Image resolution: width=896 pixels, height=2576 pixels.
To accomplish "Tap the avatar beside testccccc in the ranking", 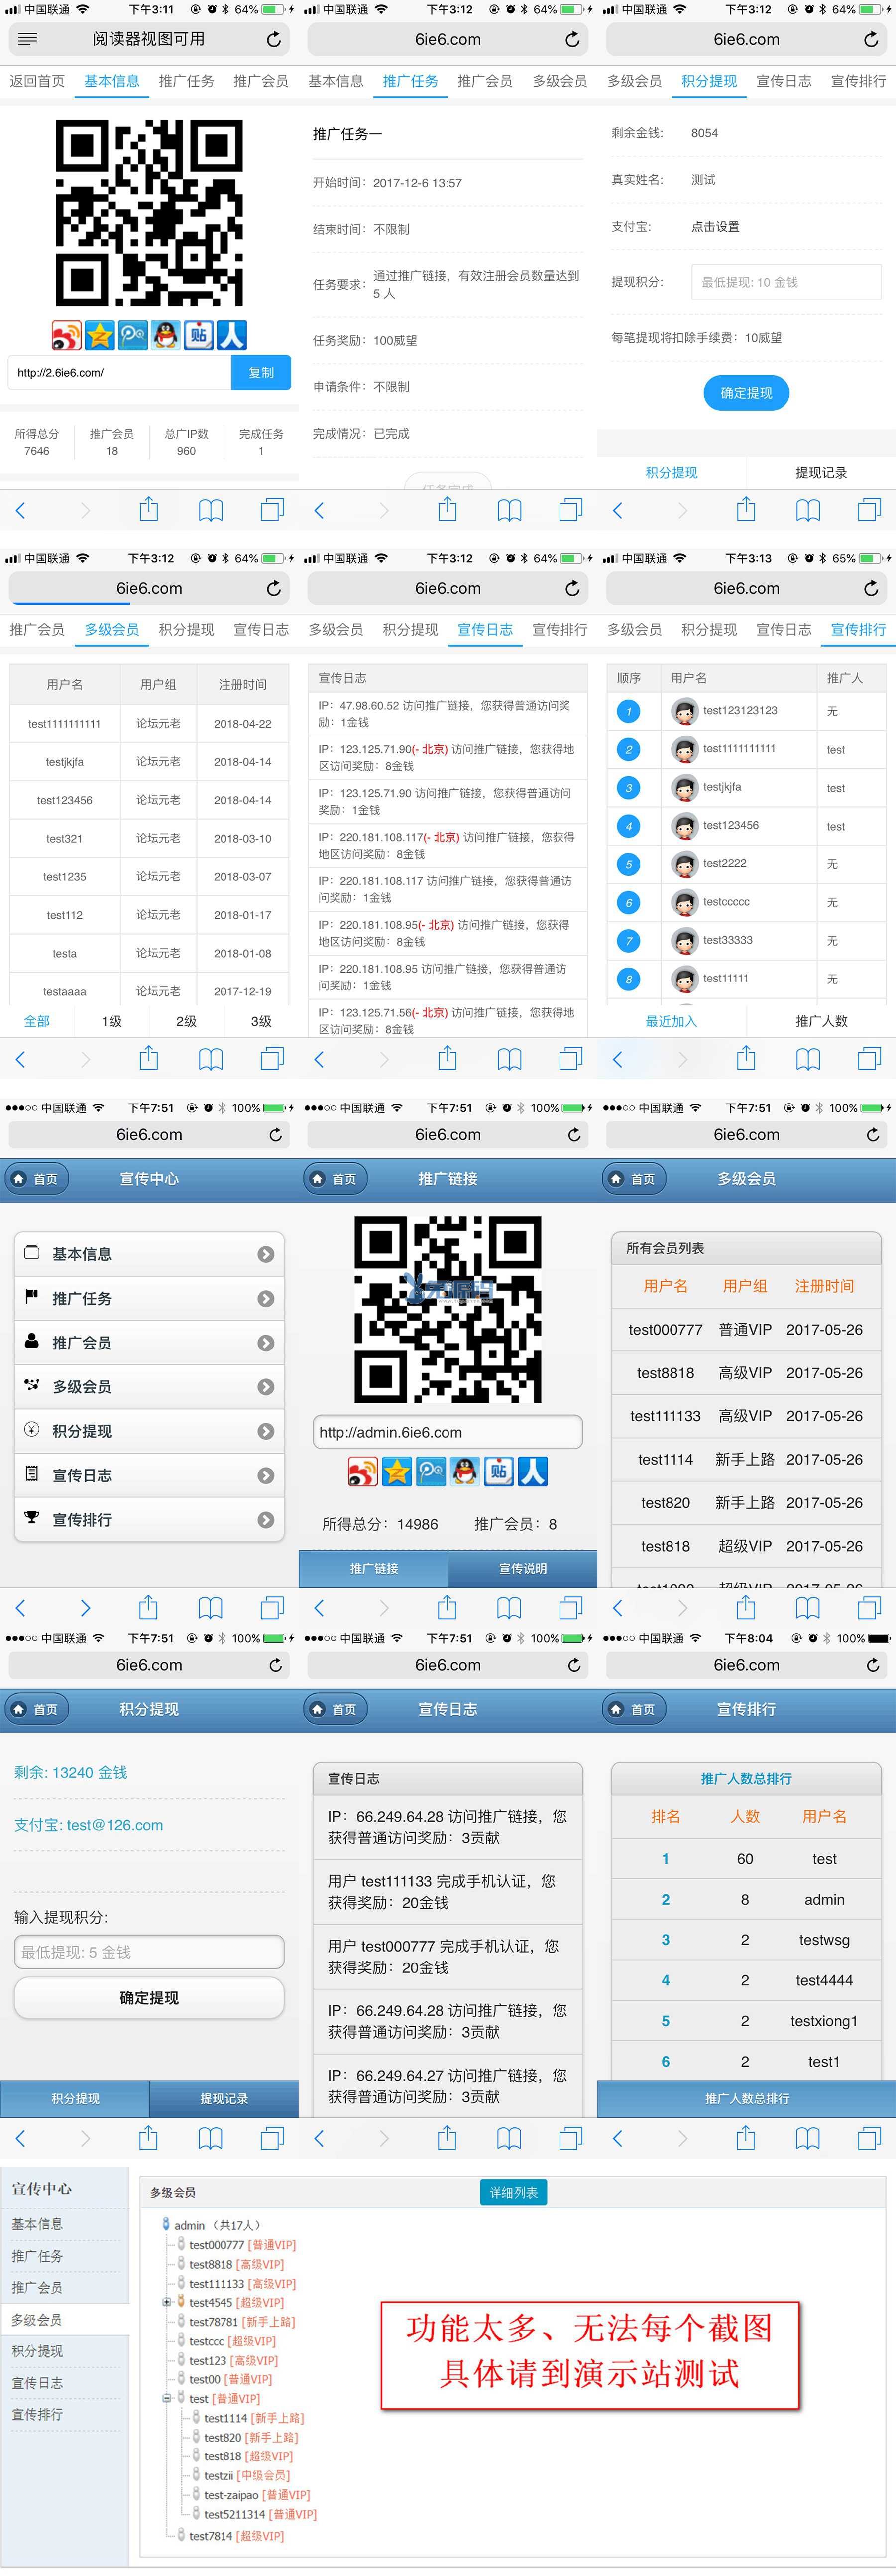I will (x=685, y=902).
